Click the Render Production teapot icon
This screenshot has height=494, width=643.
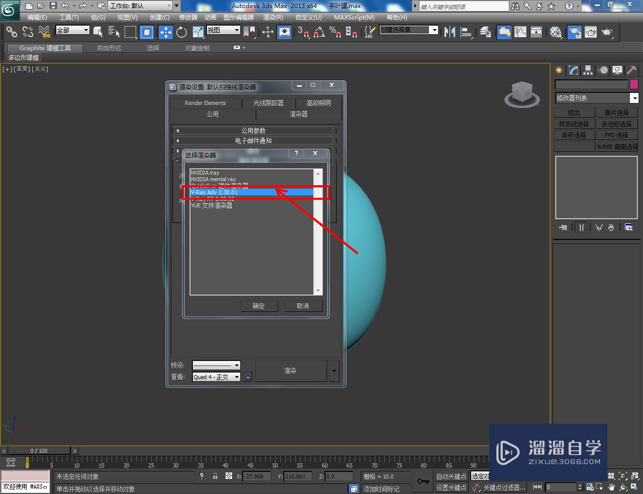tap(607, 32)
